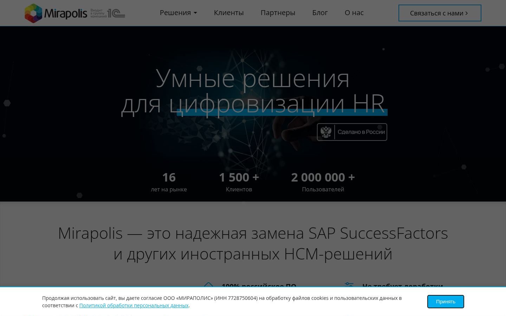Screen dimensions: 506x316
Task: Click the Умные решения hero headline
Action: click(x=253, y=79)
